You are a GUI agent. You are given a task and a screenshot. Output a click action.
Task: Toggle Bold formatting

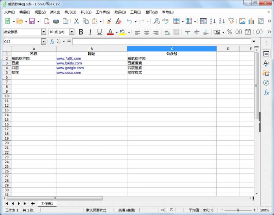[81, 32]
